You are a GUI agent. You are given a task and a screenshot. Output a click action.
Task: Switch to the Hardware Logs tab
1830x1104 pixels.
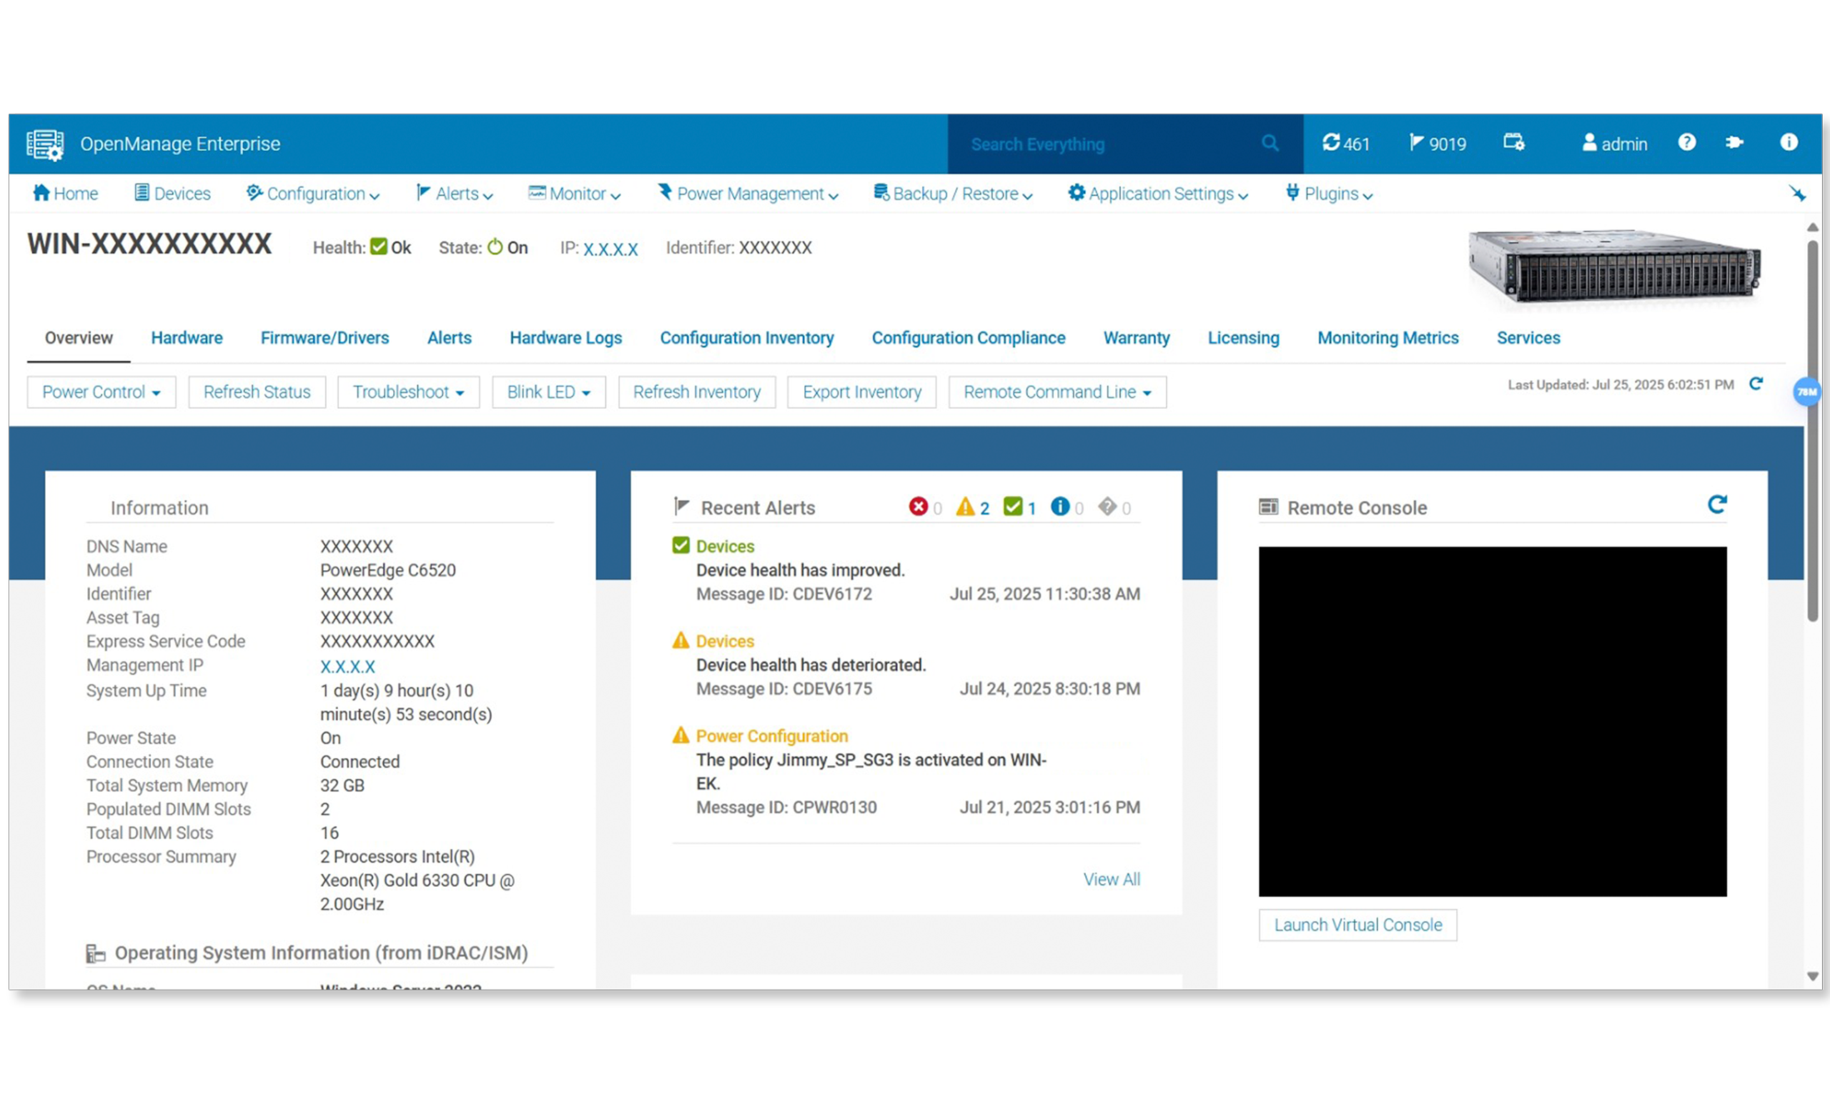tap(566, 338)
